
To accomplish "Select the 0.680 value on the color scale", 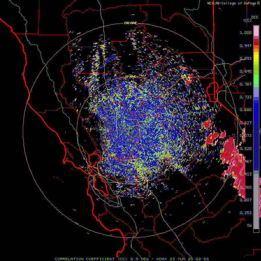I will pos(246,110).
